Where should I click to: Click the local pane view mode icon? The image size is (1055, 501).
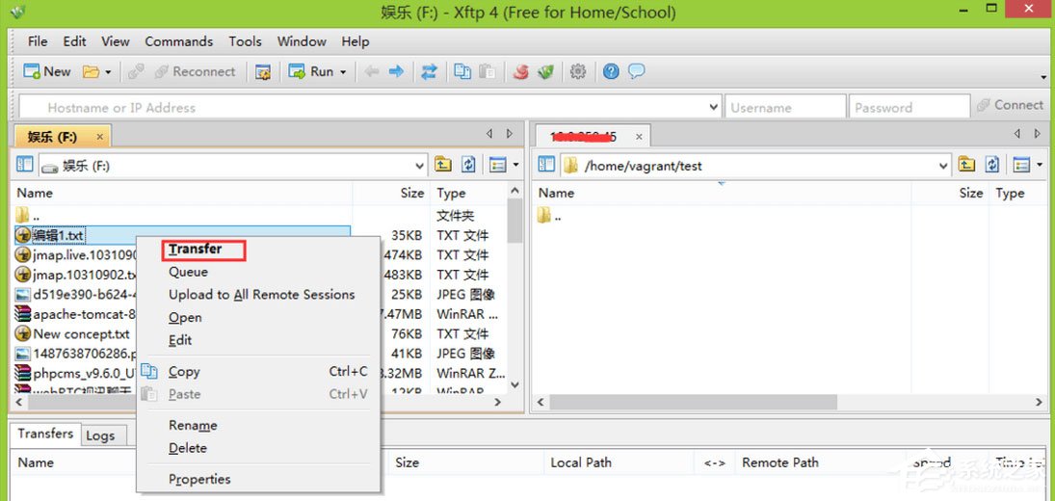pos(498,164)
